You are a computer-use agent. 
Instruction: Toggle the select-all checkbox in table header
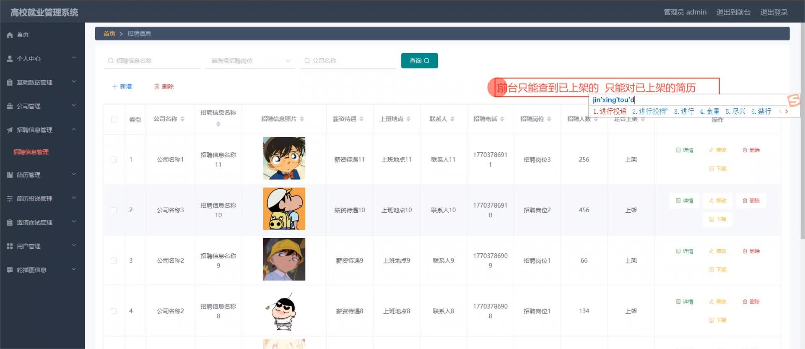click(114, 120)
